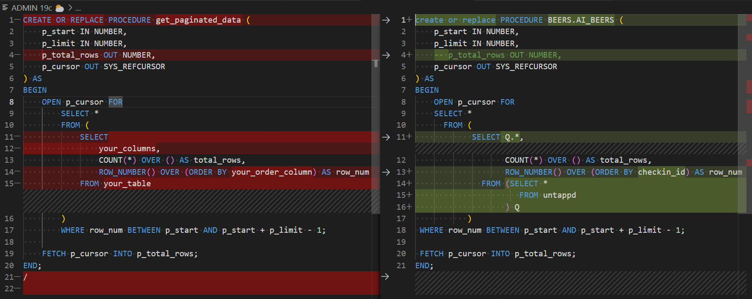Viewport: 752px width, 299px height.
Task: Click WHERE on left line 17
Action: tap(73, 230)
